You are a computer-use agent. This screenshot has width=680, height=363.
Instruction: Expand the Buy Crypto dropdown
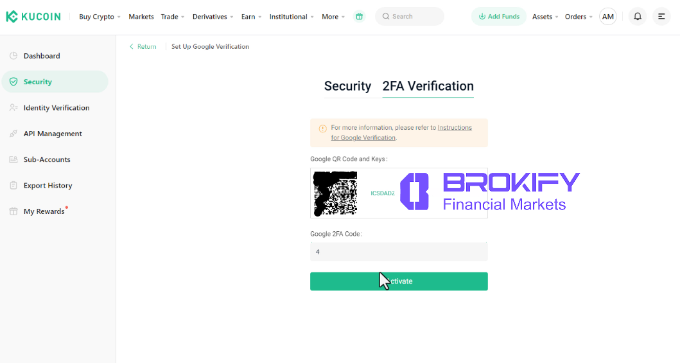100,17
